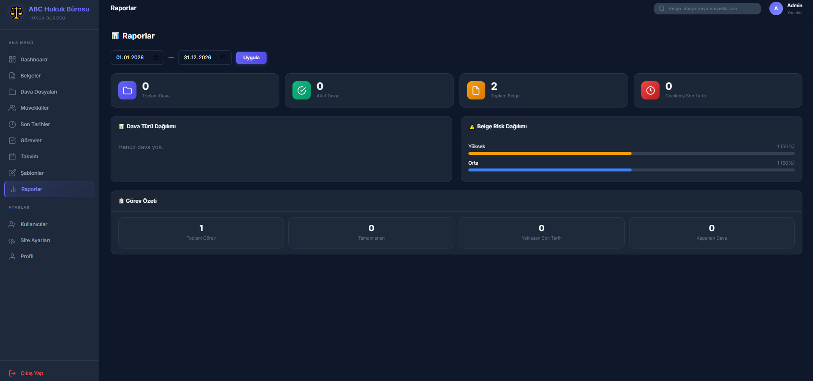
Task: Click the 'Toplam Dava' label
Action: tap(156, 96)
